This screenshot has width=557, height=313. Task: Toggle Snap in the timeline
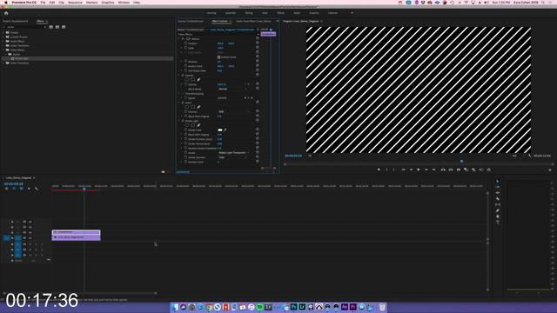pyautogui.click(x=14, y=189)
